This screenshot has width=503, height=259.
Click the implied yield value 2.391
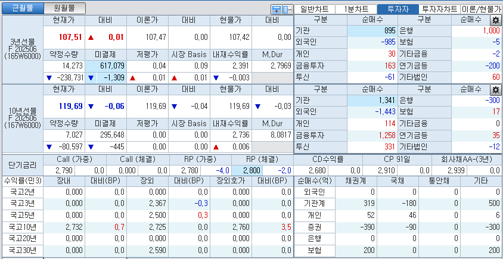click(242, 66)
